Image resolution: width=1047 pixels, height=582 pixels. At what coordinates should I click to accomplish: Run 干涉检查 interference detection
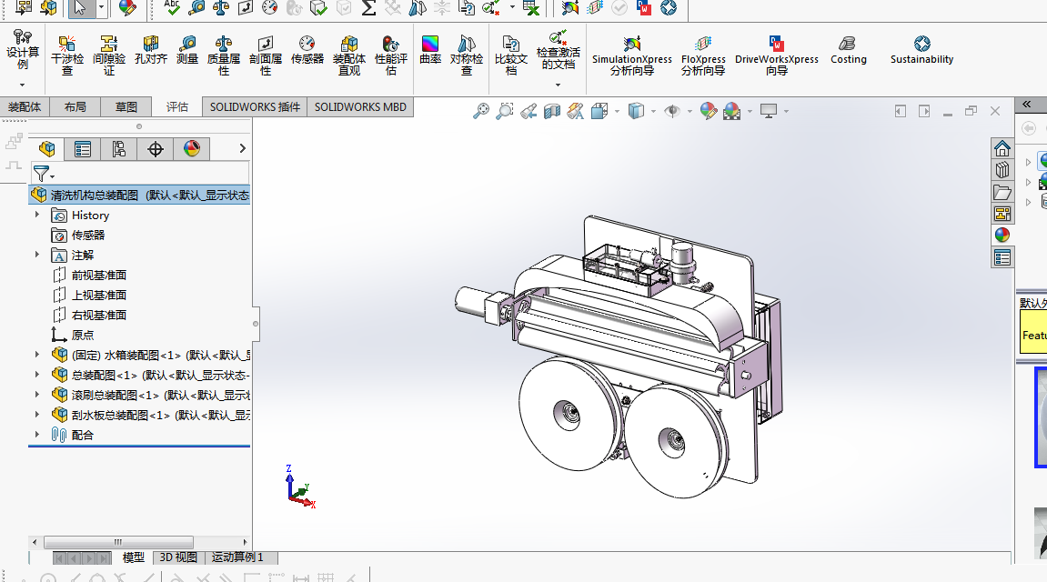pos(67,55)
